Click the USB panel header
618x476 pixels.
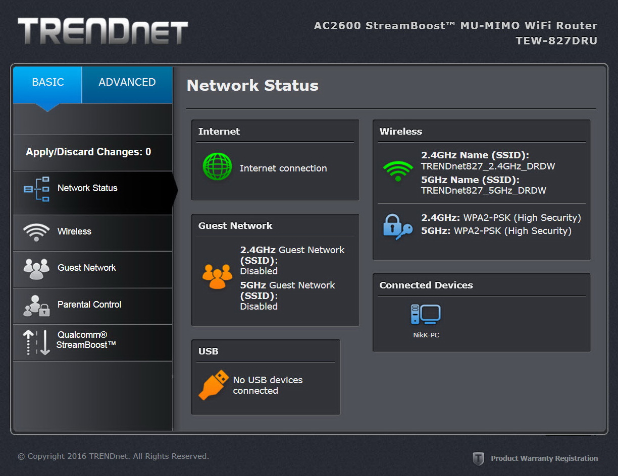[208, 351]
